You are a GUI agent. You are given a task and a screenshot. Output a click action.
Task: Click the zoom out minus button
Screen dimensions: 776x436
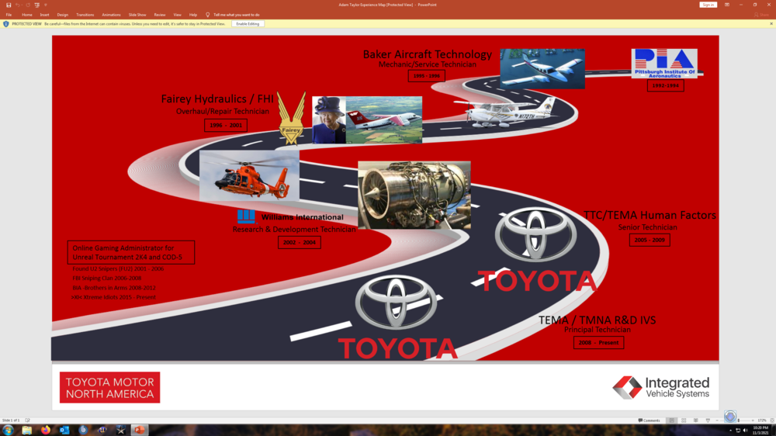coord(717,420)
